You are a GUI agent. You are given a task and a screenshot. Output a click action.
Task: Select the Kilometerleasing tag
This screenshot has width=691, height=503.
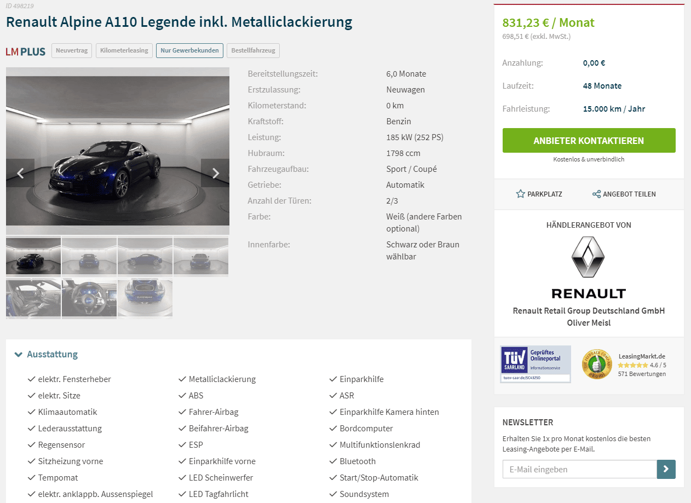tap(124, 50)
